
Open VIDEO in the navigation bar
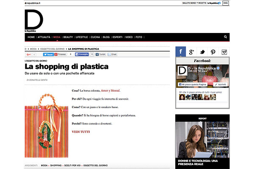coord(129,37)
